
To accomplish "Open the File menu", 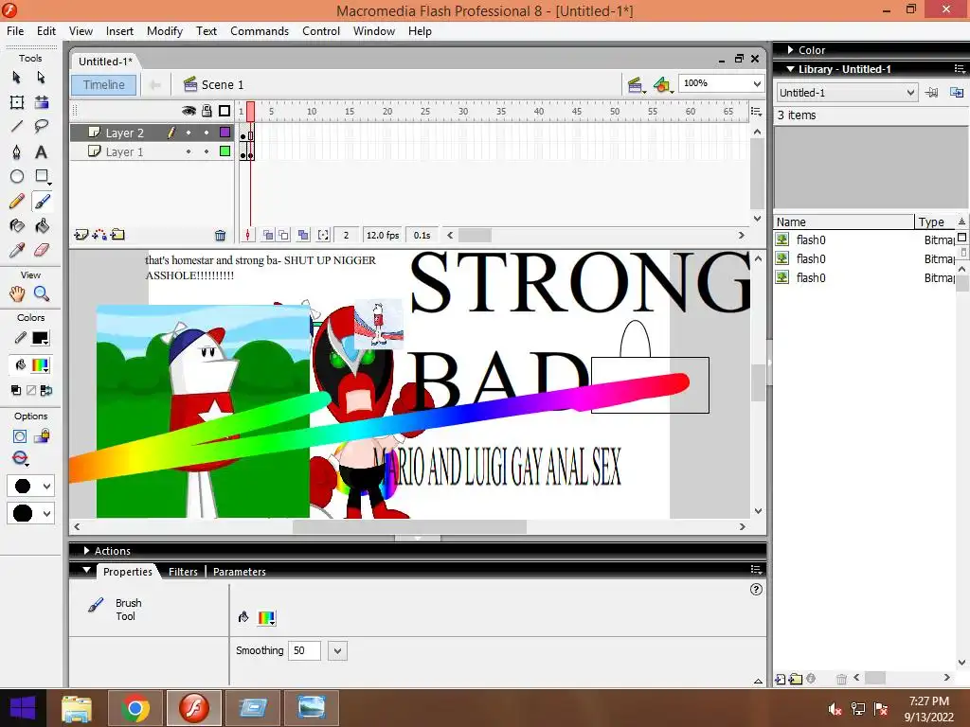I will [x=15, y=31].
